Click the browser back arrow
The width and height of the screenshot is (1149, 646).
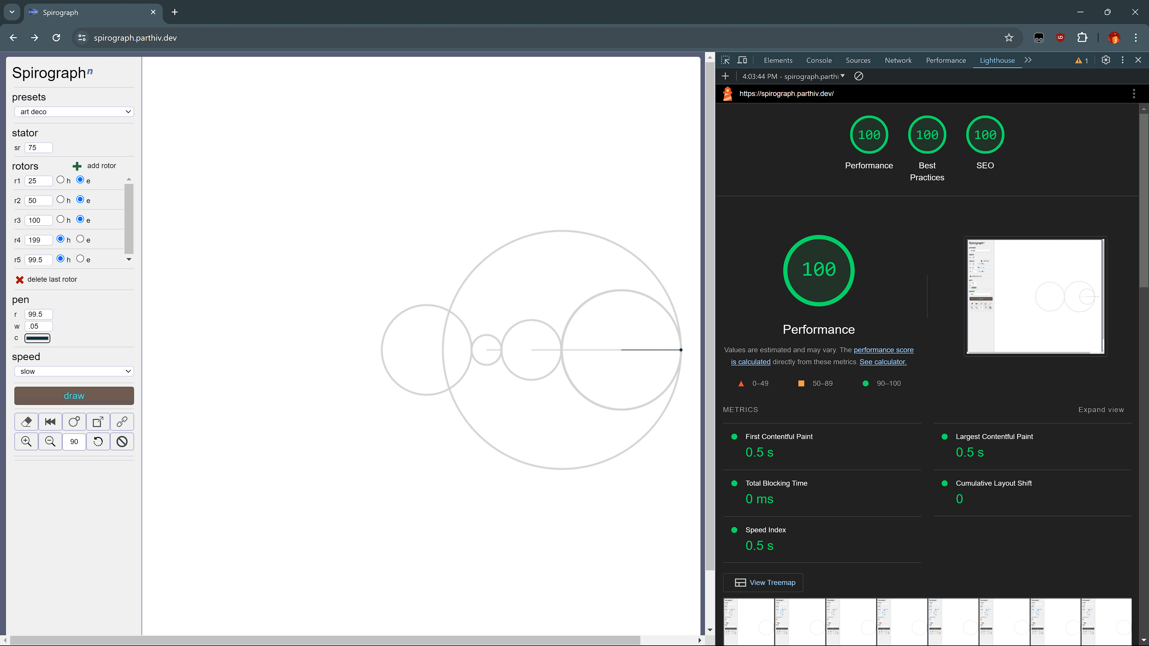[13, 38]
